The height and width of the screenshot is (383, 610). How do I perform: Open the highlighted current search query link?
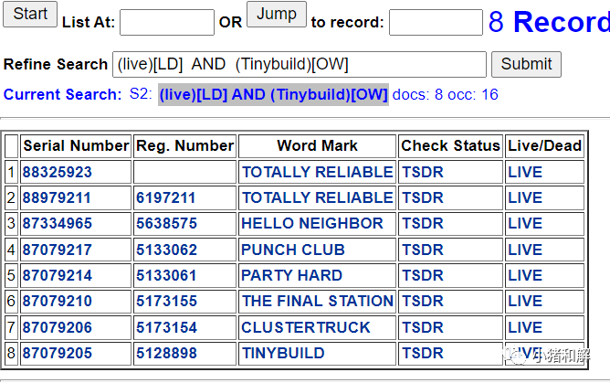(x=273, y=94)
